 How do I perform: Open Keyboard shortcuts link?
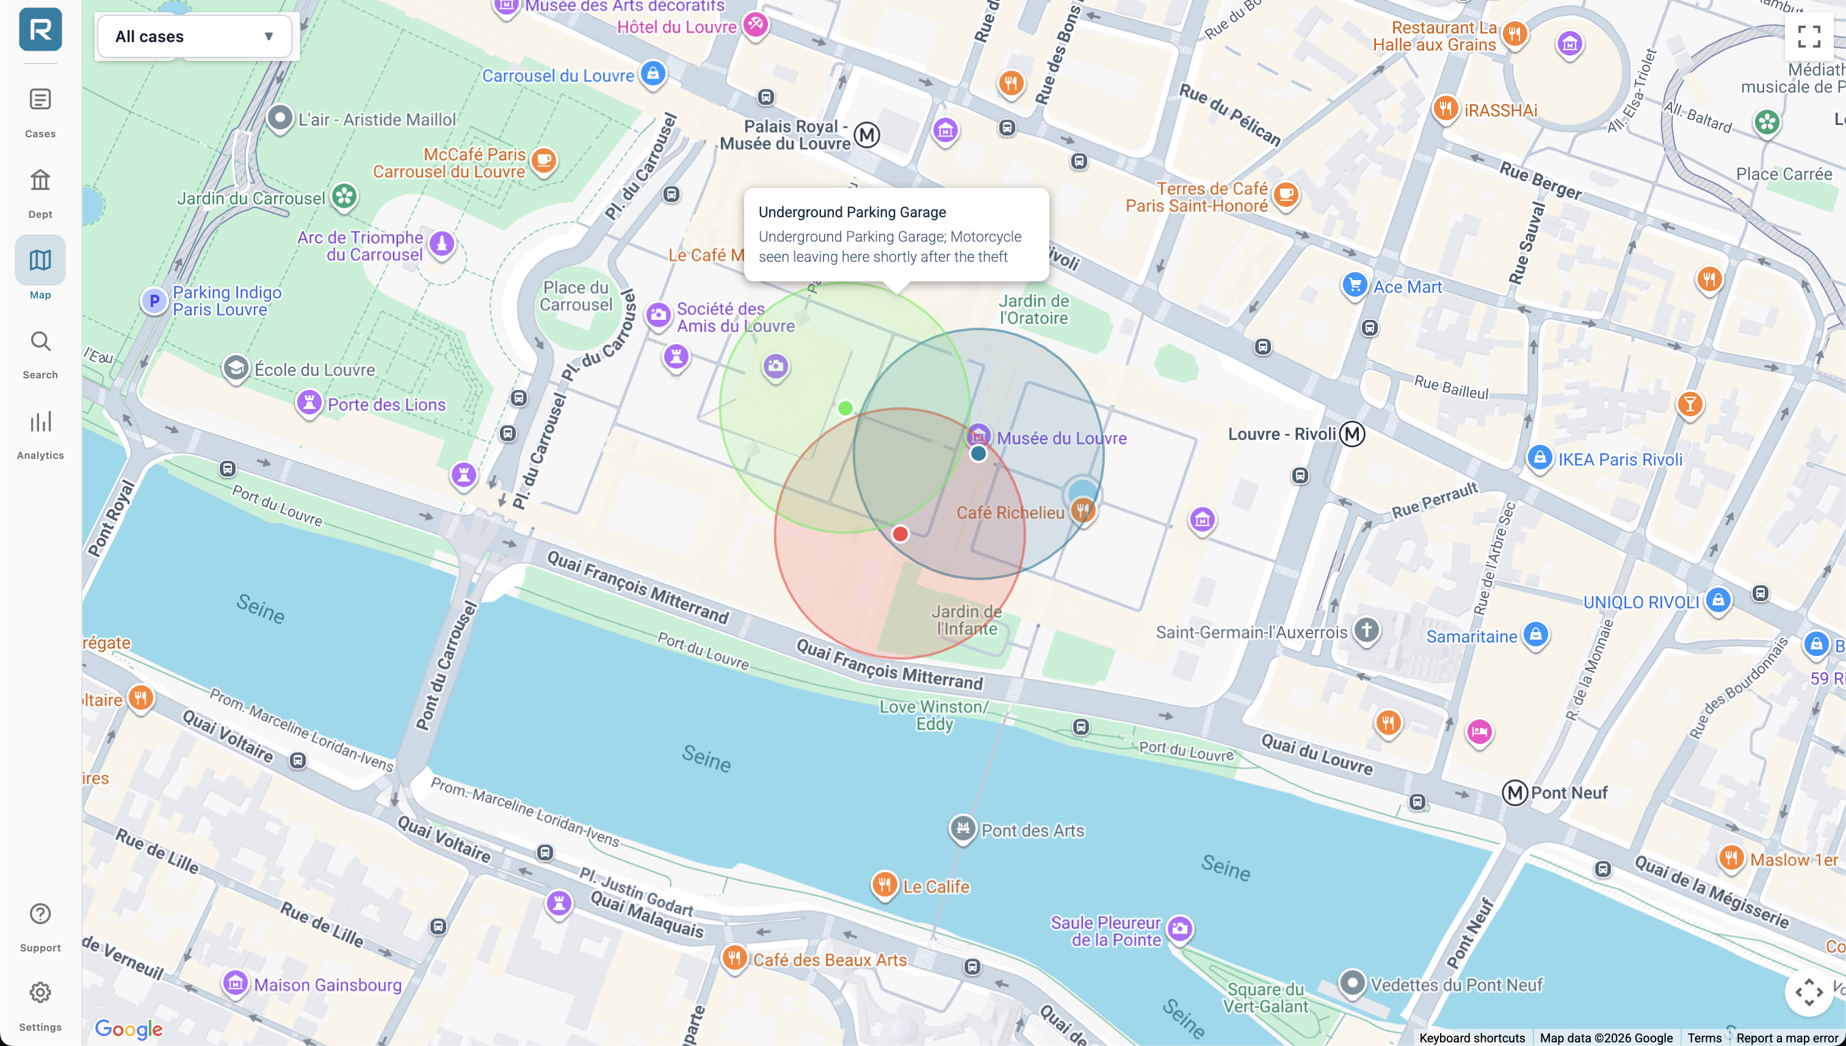(x=1471, y=1038)
